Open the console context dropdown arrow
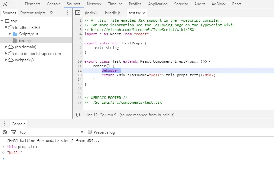274x173 pixels. tap(82, 132)
